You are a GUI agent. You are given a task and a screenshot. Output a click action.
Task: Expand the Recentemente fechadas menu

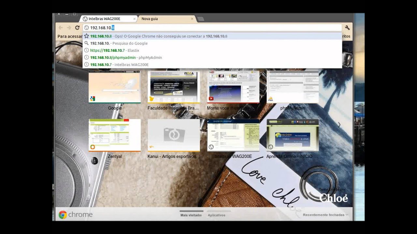[x=325, y=215]
